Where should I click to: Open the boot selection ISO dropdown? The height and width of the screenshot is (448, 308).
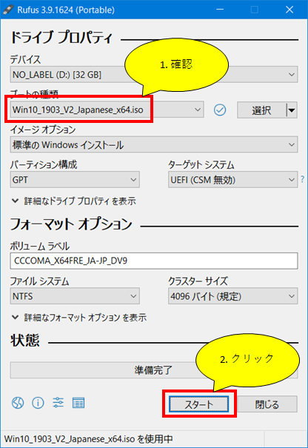[x=107, y=110]
